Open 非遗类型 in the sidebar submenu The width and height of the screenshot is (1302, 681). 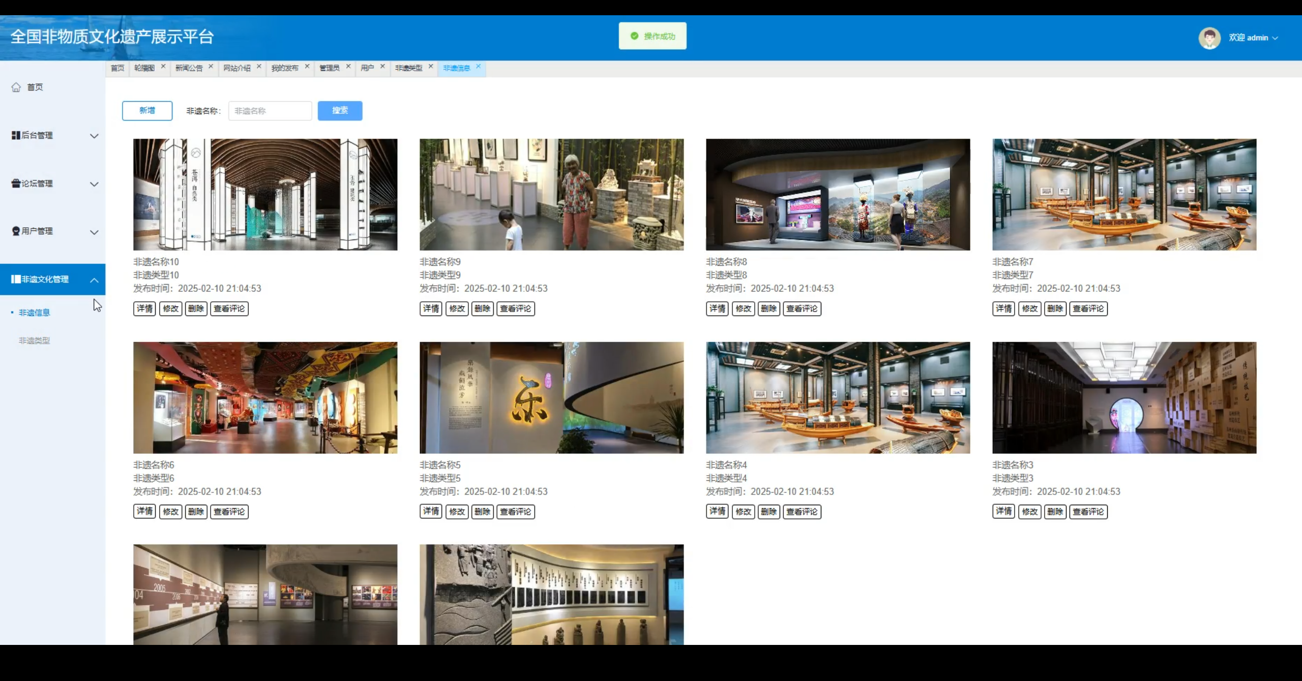(x=34, y=340)
